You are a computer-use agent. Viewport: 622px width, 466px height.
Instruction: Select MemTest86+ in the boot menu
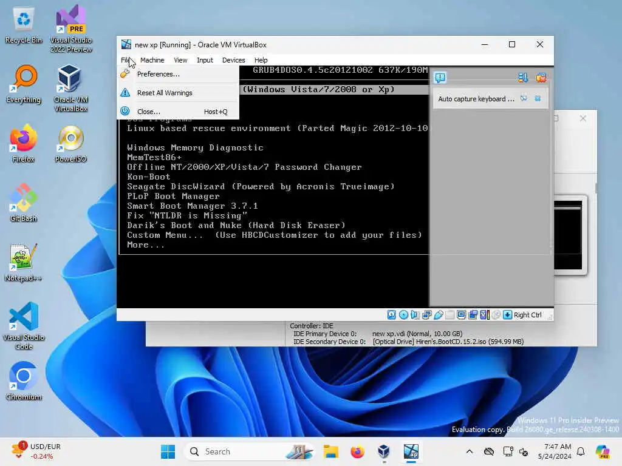[x=154, y=157]
